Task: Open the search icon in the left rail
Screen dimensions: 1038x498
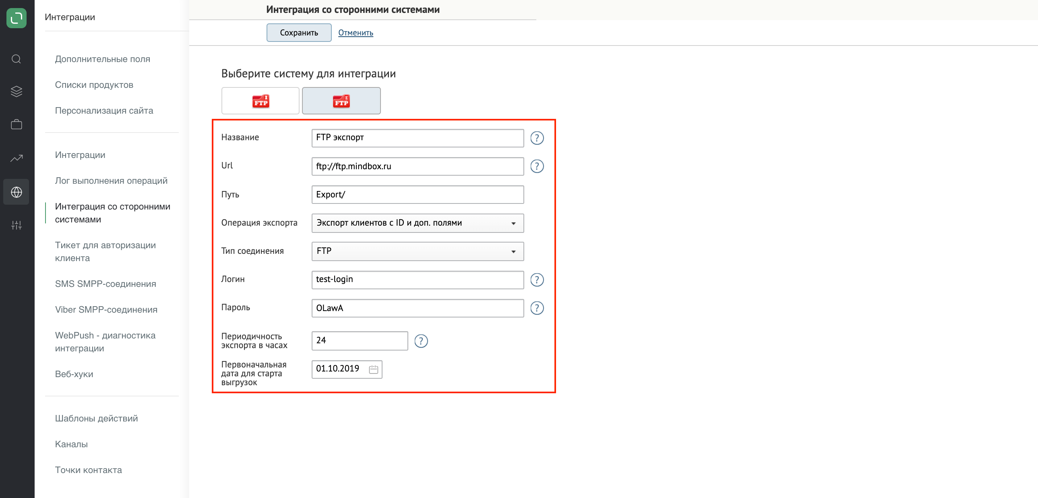Action: click(x=17, y=59)
